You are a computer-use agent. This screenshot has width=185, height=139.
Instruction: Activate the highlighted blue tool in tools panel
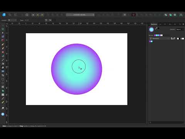coord(3,71)
